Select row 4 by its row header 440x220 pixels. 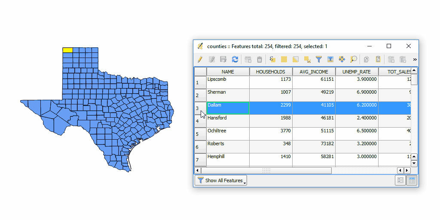(200, 121)
